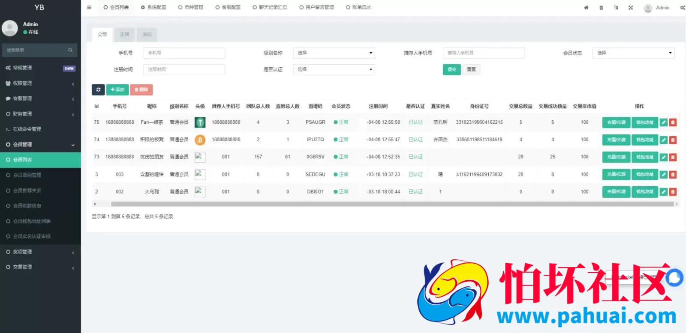Image resolution: width=686 pixels, height=333 pixels.
Task: Delete member 002 with red trash icon
Action: (x=673, y=192)
